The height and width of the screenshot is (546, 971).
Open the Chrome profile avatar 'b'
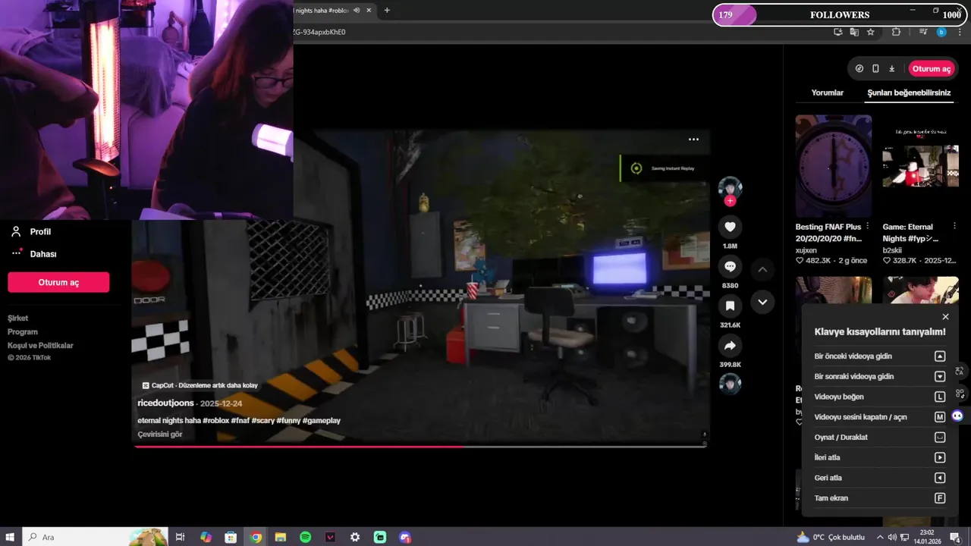[x=941, y=32]
